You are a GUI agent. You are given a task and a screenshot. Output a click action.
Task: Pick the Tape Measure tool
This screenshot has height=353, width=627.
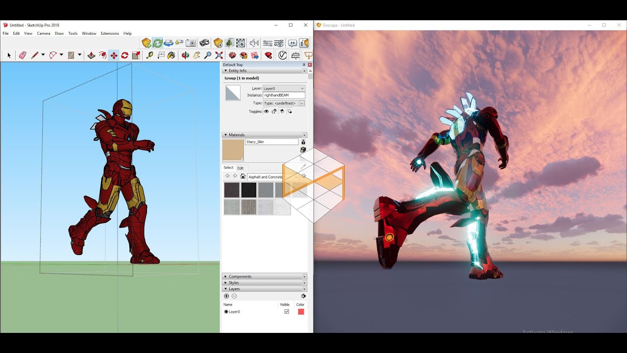pyautogui.click(x=149, y=55)
